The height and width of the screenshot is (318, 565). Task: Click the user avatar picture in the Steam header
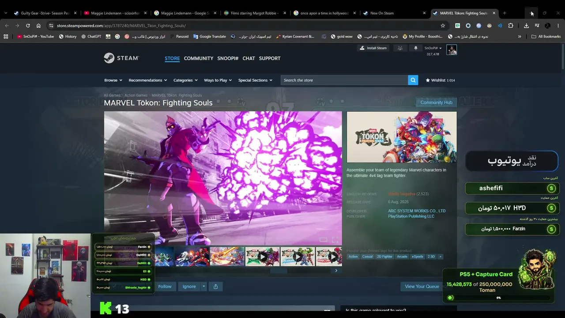452,50
